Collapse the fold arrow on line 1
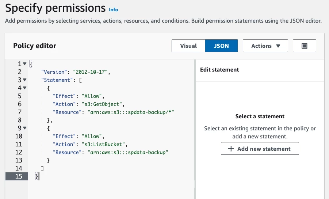The height and width of the screenshot is (199, 329). (x=25, y=64)
